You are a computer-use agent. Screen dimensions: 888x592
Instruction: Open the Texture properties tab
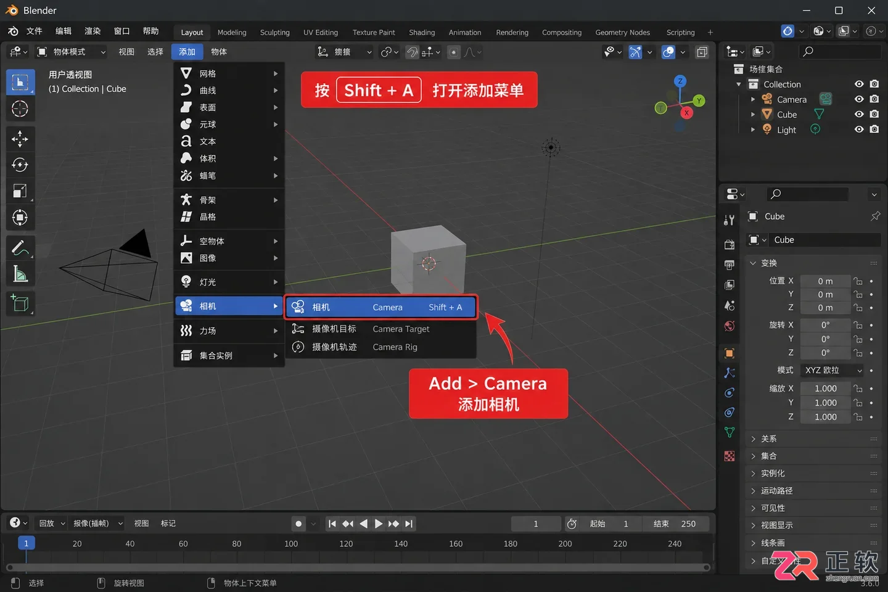pyautogui.click(x=730, y=456)
